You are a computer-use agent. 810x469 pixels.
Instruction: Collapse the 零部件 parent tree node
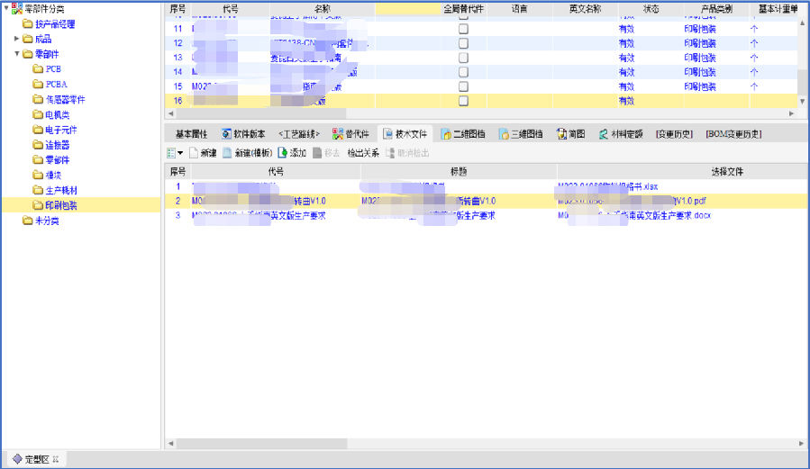[16, 54]
